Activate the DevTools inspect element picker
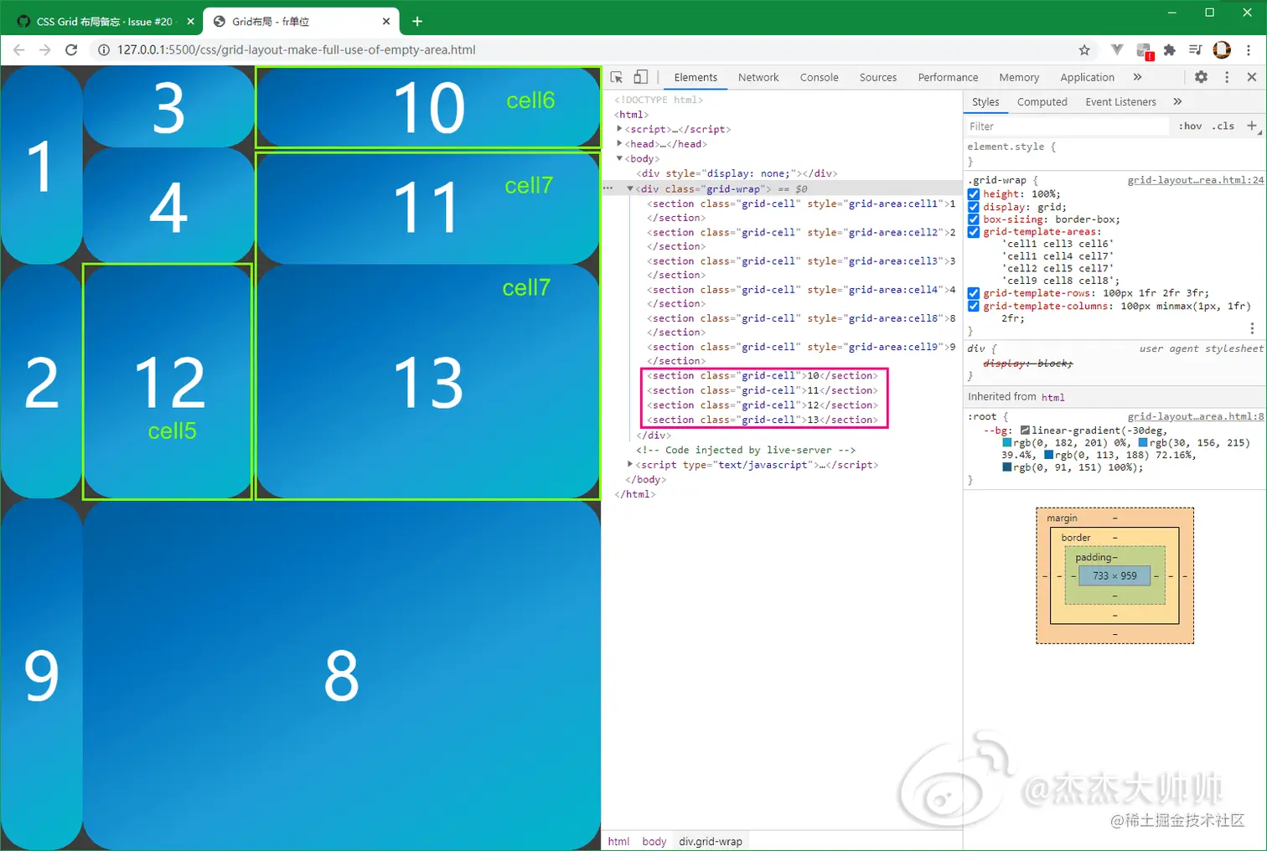The width and height of the screenshot is (1267, 851). (x=617, y=77)
